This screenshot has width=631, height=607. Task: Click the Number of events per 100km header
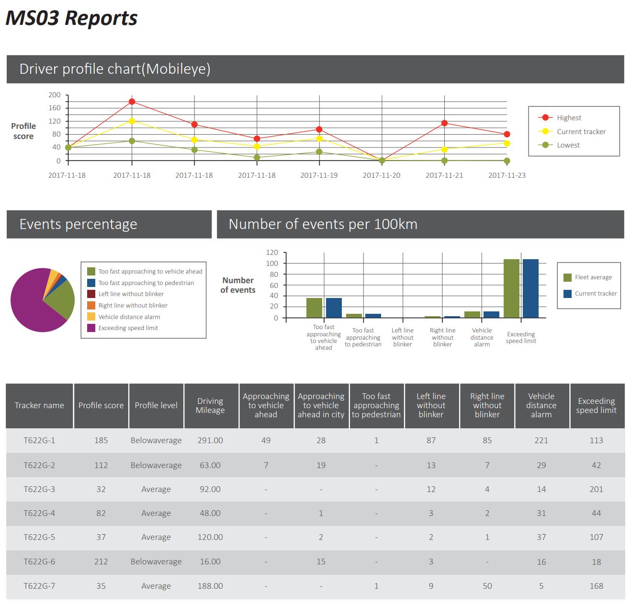click(x=420, y=224)
